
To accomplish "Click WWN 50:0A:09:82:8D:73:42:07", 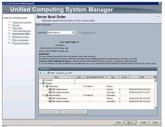I will (140, 89).
